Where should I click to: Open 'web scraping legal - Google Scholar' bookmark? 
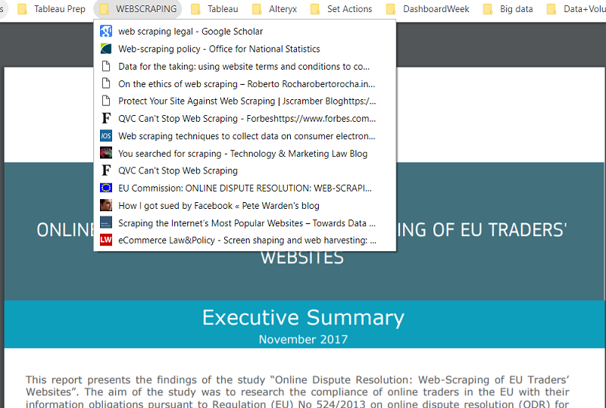pyautogui.click(x=245, y=31)
